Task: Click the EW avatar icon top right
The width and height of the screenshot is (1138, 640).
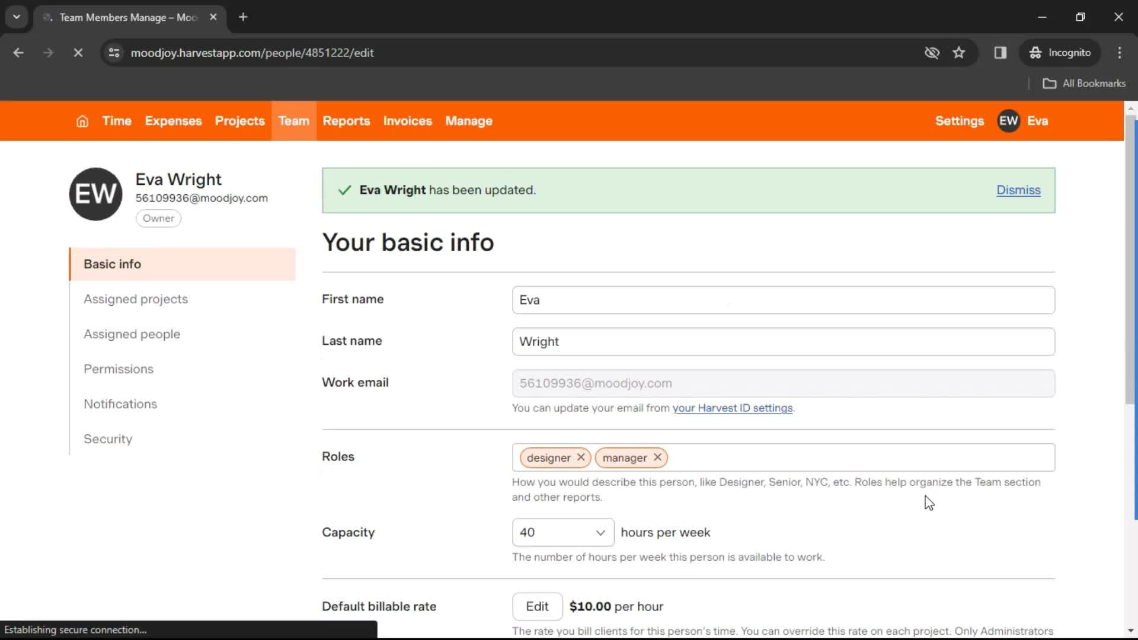Action: pyautogui.click(x=1009, y=120)
